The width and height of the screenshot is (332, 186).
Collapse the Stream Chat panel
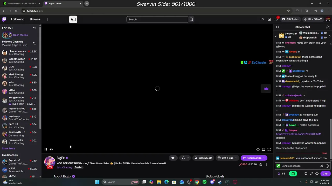coord(278,27)
